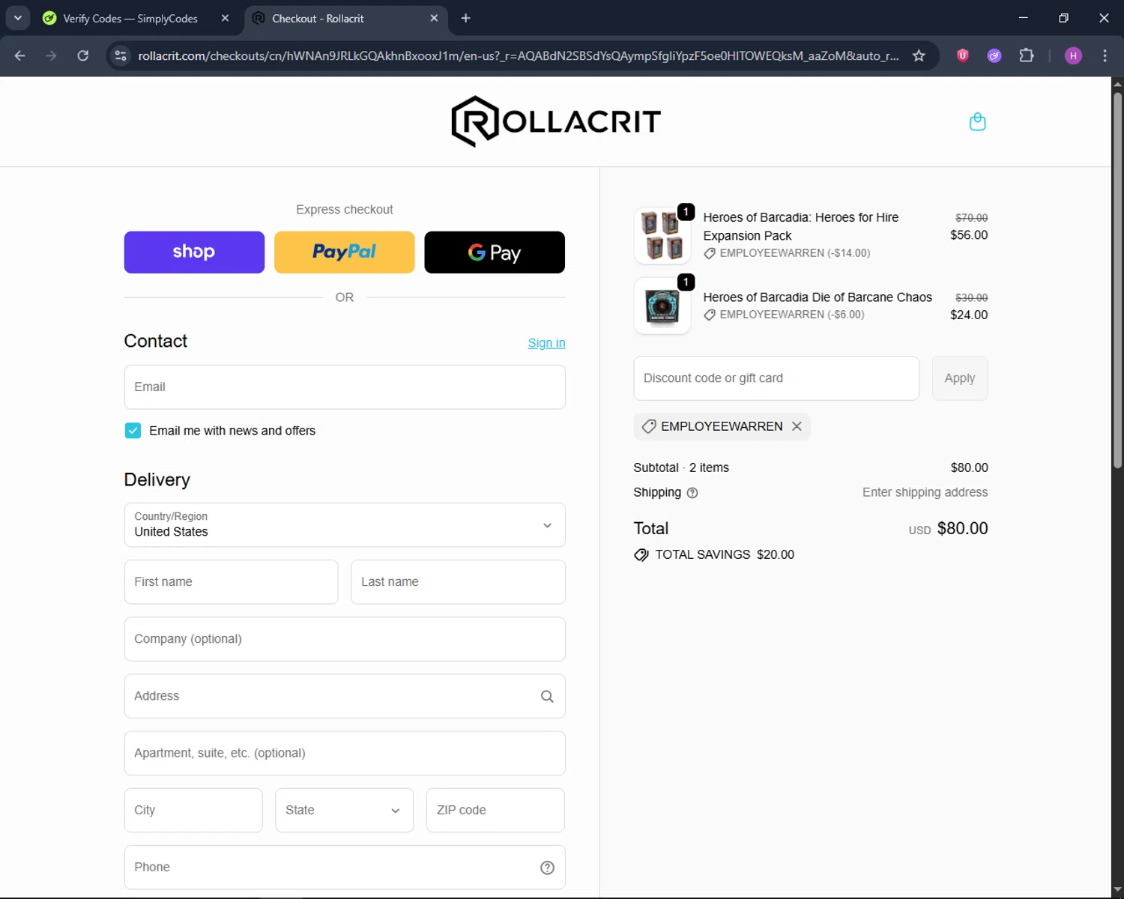Click the Rollacrit logo
The height and width of the screenshot is (899, 1124).
[556, 121]
